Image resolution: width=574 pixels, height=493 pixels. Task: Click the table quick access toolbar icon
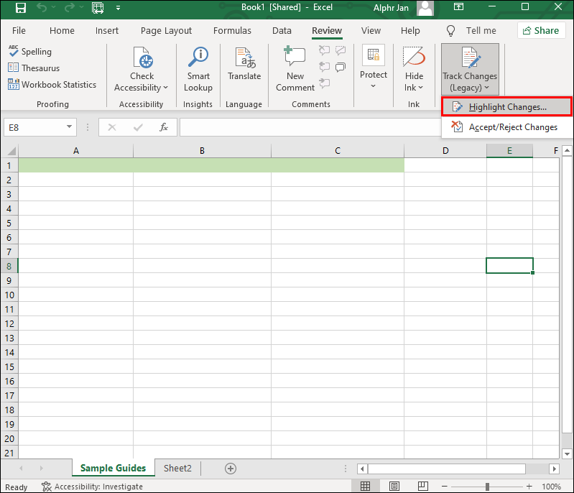click(x=98, y=7)
